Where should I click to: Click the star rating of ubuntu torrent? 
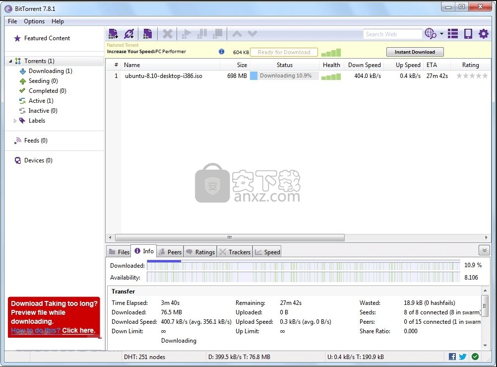tap(472, 75)
